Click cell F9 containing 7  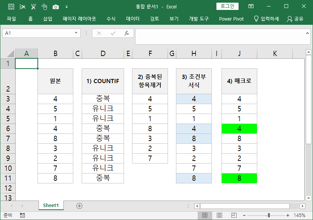(x=150, y=158)
